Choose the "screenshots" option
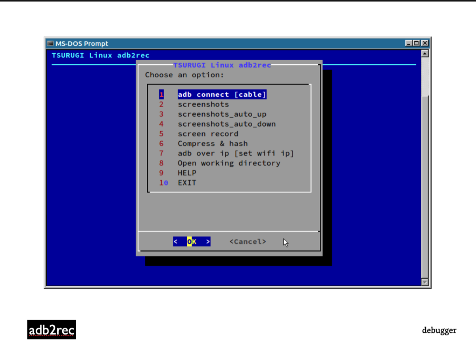This screenshot has width=476, height=358. click(x=203, y=104)
